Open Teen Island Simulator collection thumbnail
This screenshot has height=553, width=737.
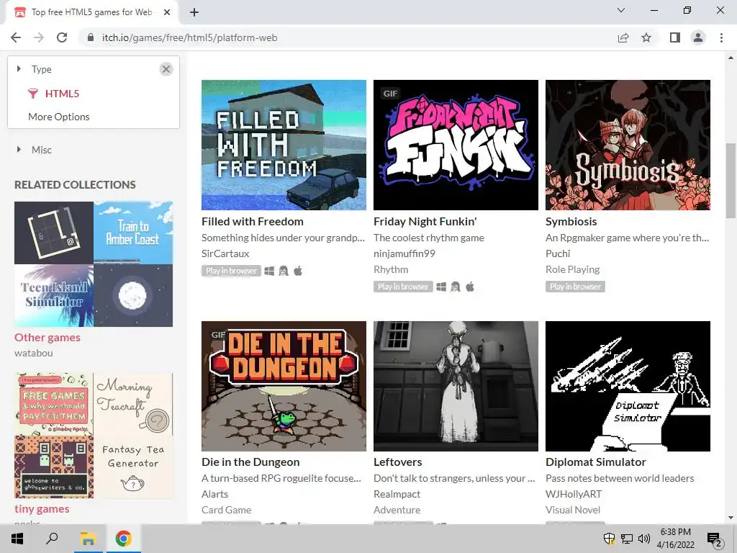[x=54, y=295]
